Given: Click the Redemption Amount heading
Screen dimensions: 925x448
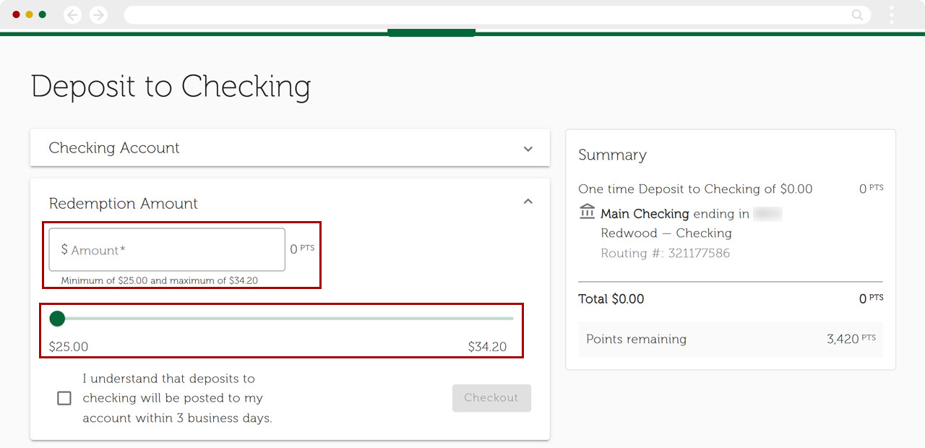Looking at the screenshot, I should point(124,204).
